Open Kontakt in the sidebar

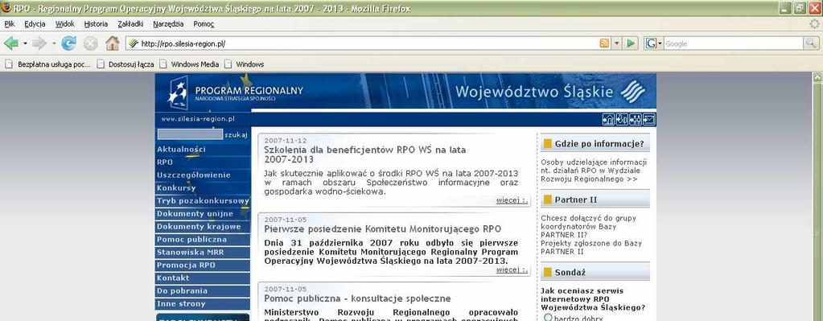203,278
